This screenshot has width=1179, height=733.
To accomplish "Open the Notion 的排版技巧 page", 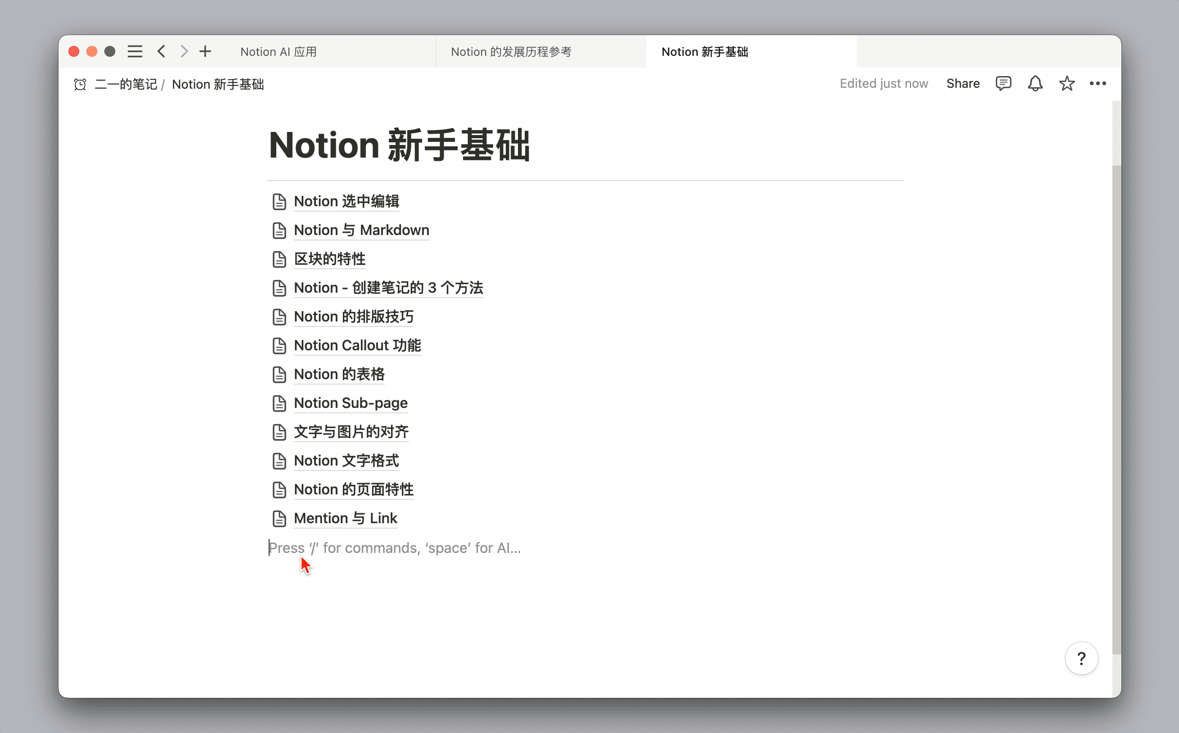I will pyautogui.click(x=354, y=317).
